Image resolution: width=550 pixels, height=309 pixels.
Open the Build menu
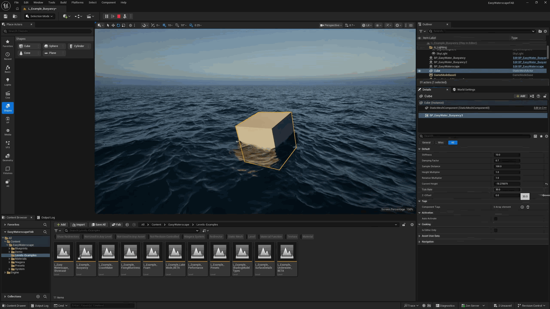coord(63,2)
